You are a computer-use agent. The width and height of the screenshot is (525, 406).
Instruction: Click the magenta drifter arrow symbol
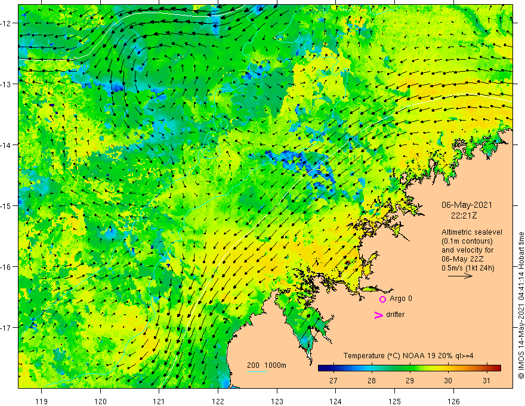click(x=378, y=315)
